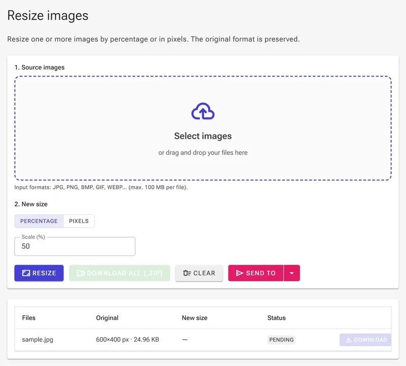Switch to the Percentage tab
406x366 pixels.
(39, 221)
